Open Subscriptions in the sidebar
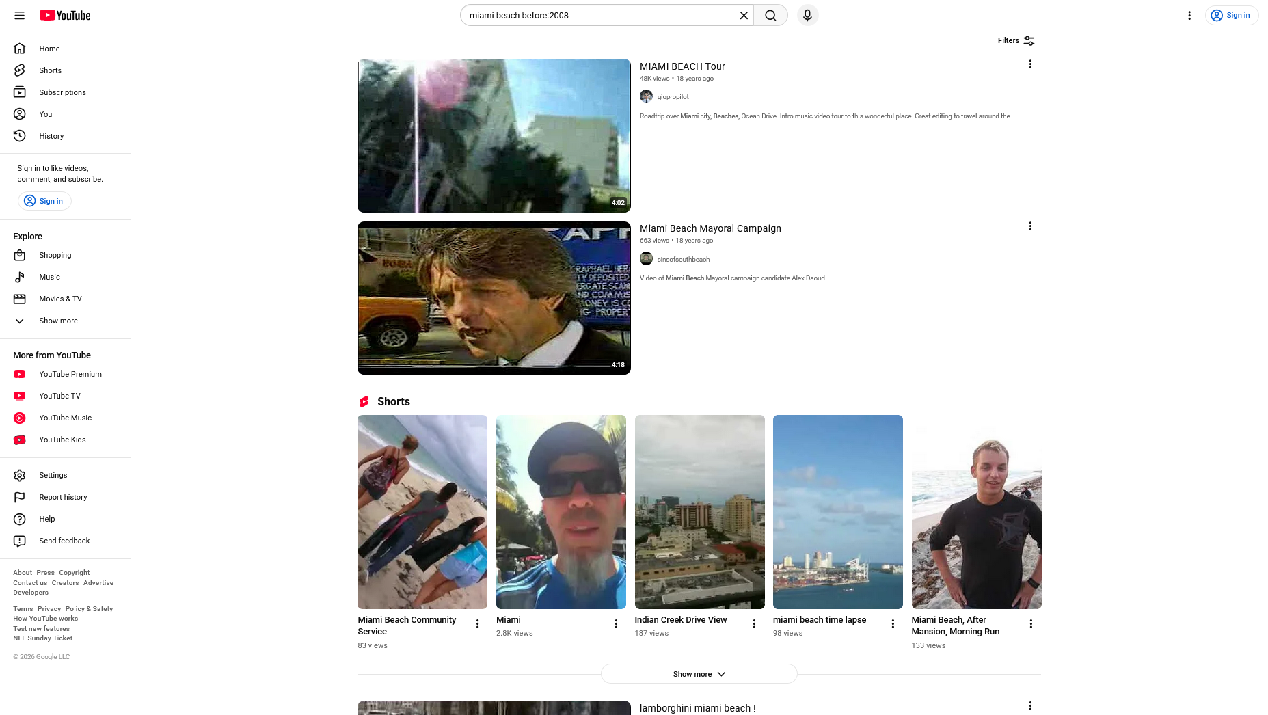Screen dimensions: 1268x715 (x=66, y=92)
